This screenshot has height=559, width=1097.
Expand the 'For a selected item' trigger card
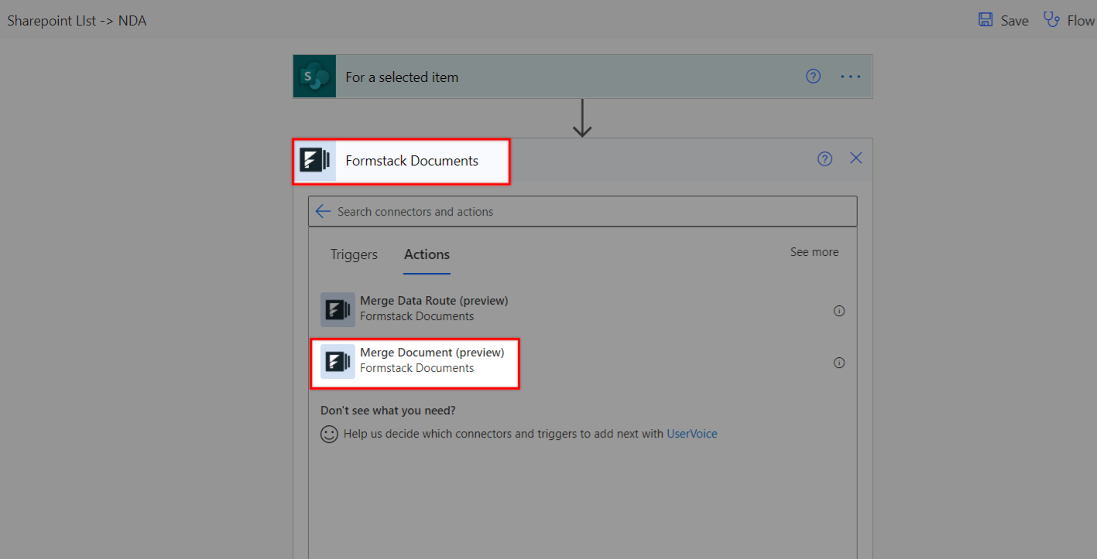pos(542,77)
